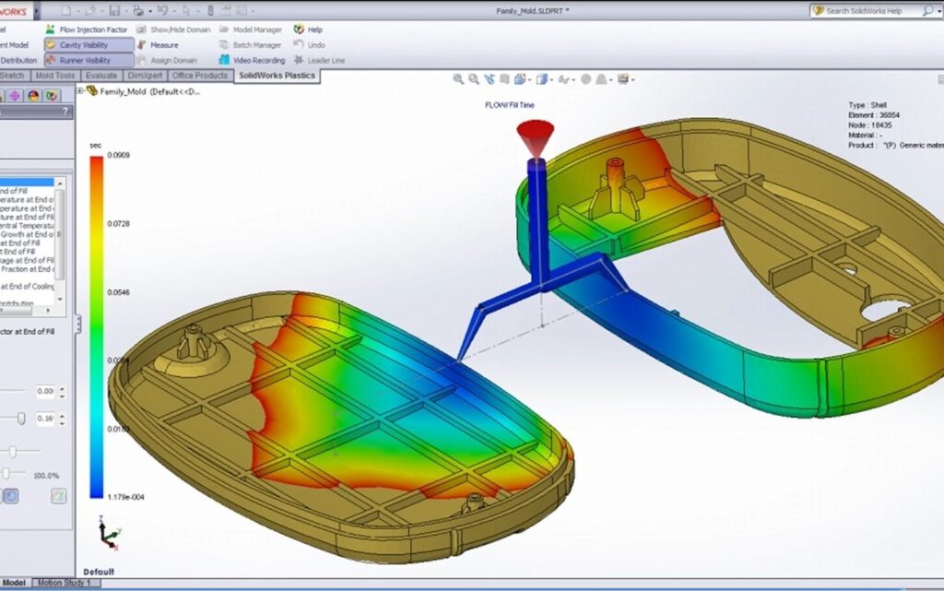The image size is (944, 591).
Task: Click the panel help question mark
Action: point(65,112)
